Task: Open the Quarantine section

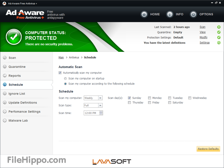Action: pos(27,67)
